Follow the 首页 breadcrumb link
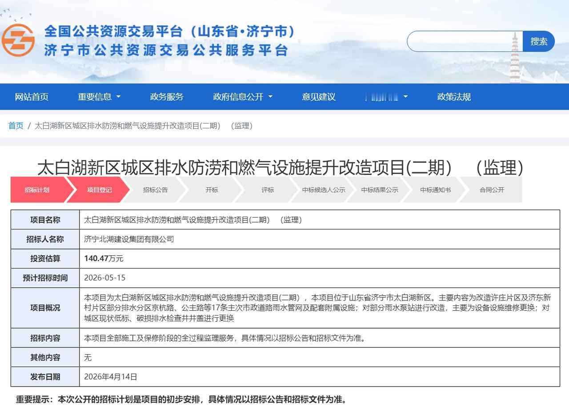 [16, 126]
